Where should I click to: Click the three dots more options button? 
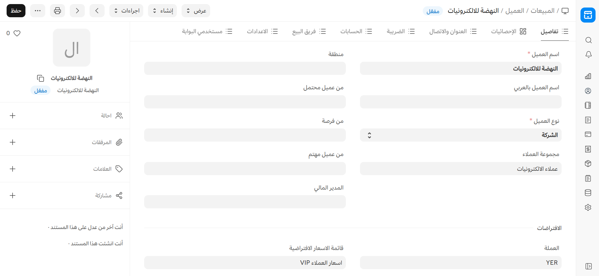(x=38, y=11)
